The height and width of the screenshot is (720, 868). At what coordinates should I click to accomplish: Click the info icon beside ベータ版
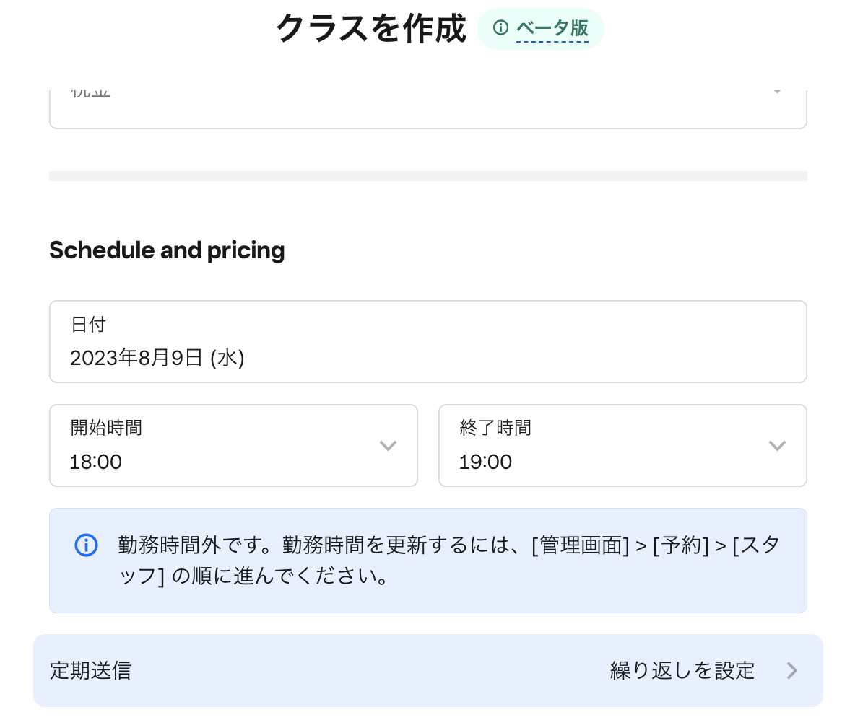(500, 28)
